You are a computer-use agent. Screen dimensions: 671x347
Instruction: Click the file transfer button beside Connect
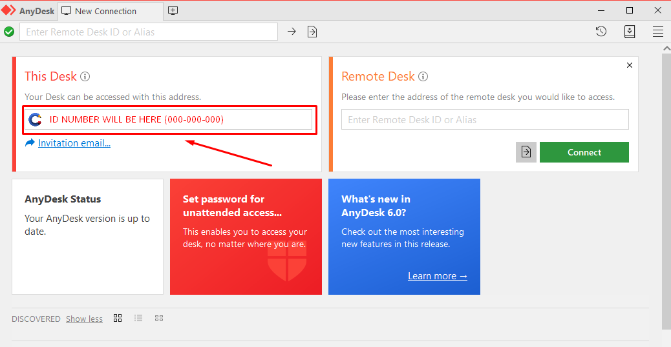tap(526, 152)
